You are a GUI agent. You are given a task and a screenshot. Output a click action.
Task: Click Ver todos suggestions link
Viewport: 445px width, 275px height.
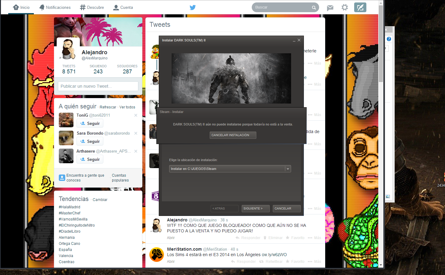click(127, 107)
